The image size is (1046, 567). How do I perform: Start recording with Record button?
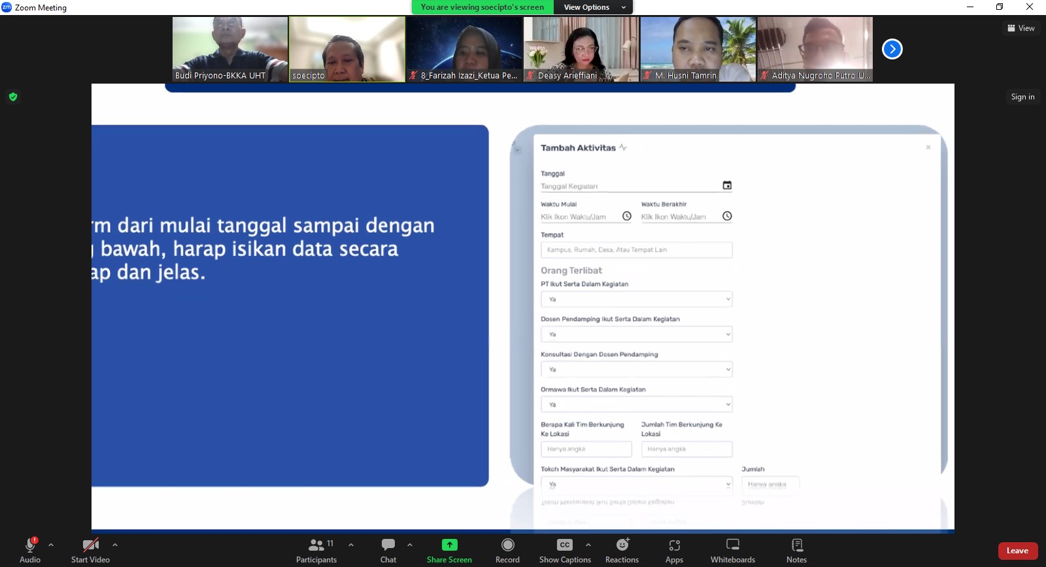[507, 550]
